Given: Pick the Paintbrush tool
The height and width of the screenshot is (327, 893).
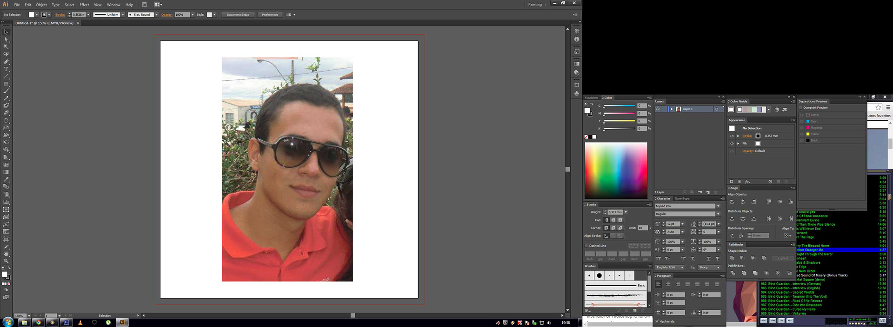Looking at the screenshot, I should (6, 92).
